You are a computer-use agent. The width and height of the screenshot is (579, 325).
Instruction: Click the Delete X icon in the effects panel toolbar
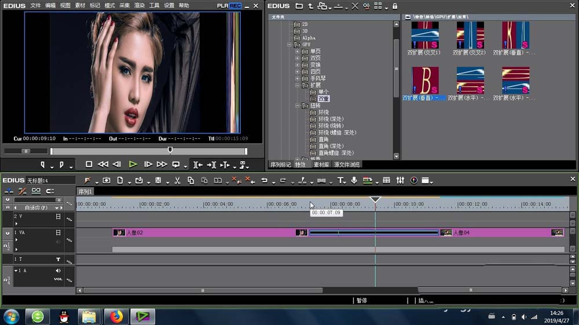click(x=355, y=6)
